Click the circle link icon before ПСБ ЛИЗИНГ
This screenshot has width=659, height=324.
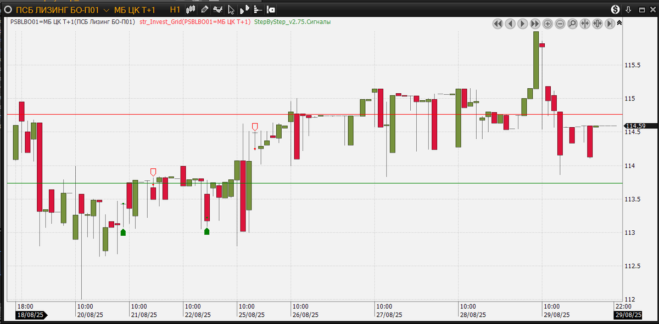tap(8, 9)
